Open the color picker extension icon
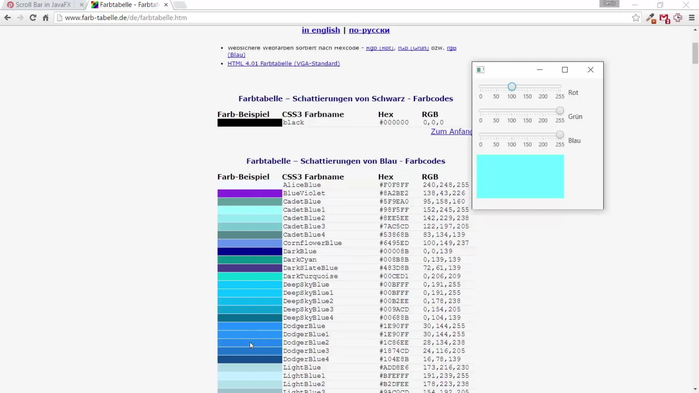 pos(651,18)
